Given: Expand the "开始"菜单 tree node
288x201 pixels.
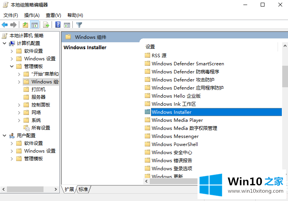Looking at the screenshot, I should click(x=19, y=74).
